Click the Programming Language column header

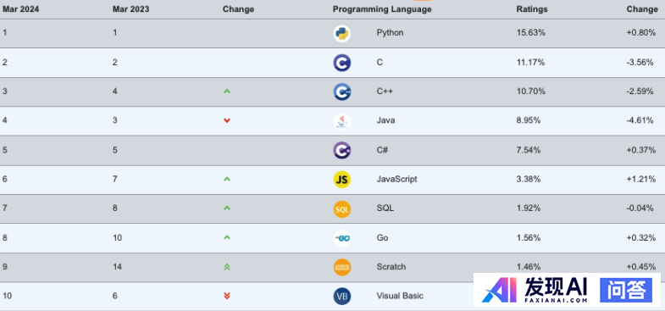[x=382, y=9]
